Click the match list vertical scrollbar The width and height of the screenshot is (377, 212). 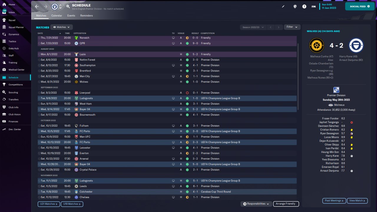click(298, 77)
